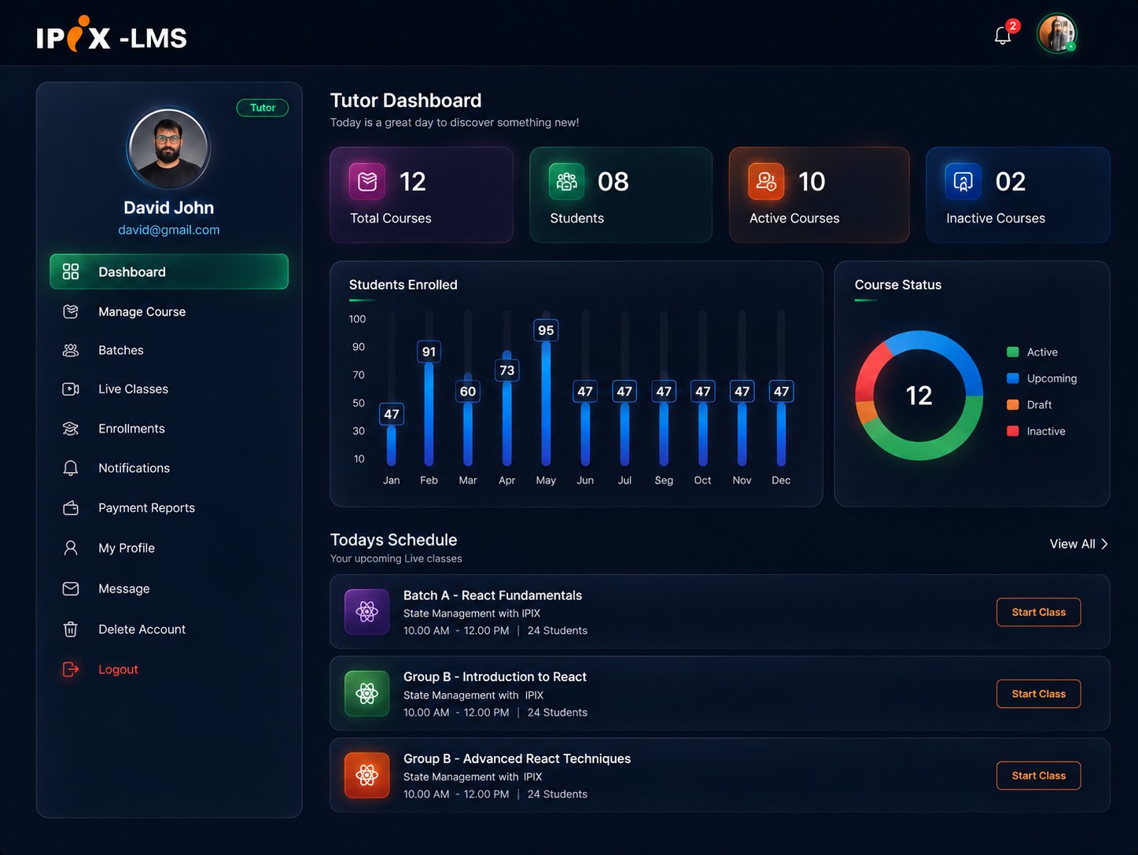Click the green Active legend swatch
The height and width of the screenshot is (855, 1138).
click(1013, 352)
